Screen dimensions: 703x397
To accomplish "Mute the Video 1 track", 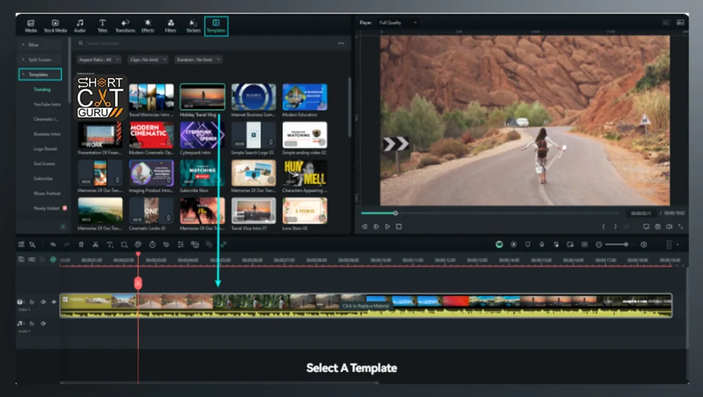I will point(43,302).
